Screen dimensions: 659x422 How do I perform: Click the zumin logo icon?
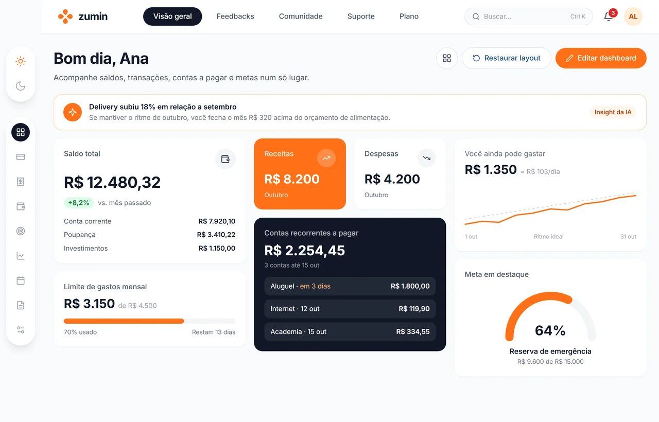pos(65,16)
